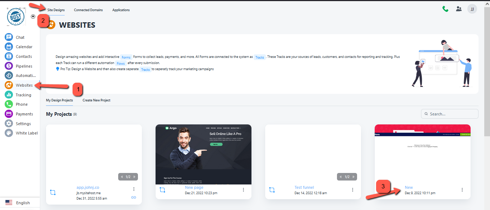This screenshot has width=490, height=210.
Task: Expand options menu for app.johnj.co project
Action: tap(134, 189)
